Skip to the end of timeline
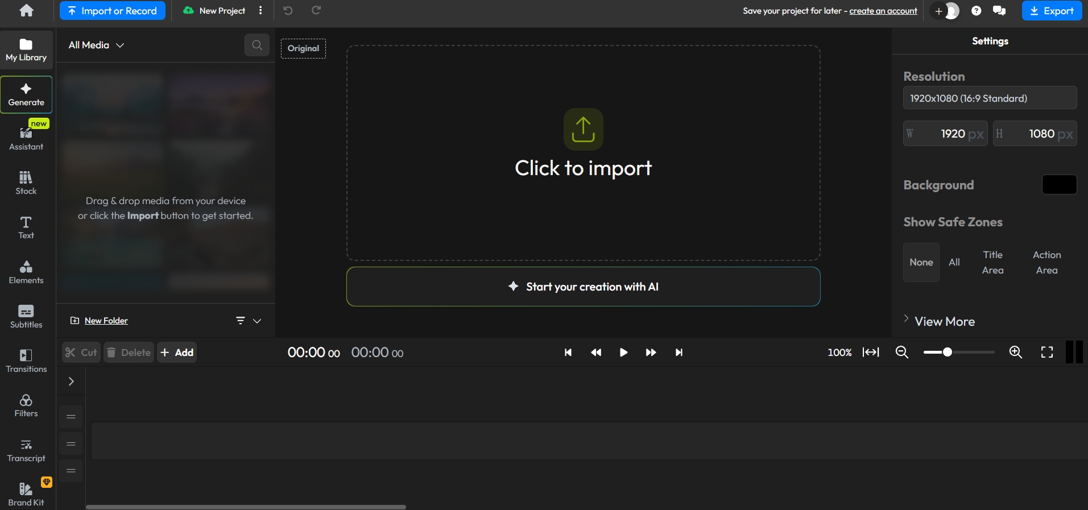Screen dimensions: 1088x510 coord(679,353)
